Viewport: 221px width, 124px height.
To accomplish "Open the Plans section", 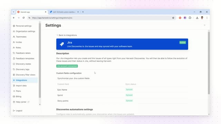I will click(x=17, y=91).
